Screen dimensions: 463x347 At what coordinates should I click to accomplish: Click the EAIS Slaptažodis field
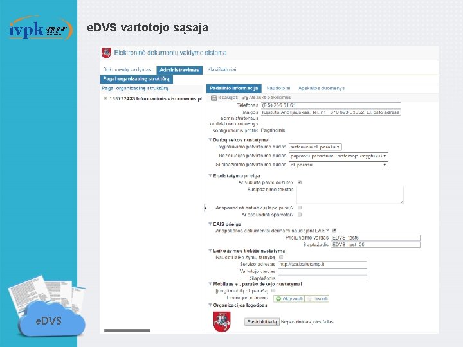(x=376, y=245)
